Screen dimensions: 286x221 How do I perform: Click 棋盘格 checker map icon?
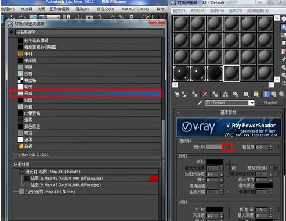20,80
